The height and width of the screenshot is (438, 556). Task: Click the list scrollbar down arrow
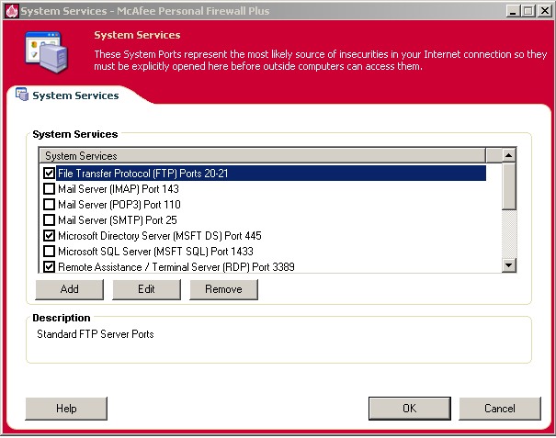click(x=509, y=265)
